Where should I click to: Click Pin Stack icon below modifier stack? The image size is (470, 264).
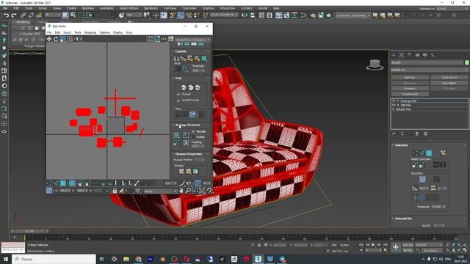tap(394, 133)
